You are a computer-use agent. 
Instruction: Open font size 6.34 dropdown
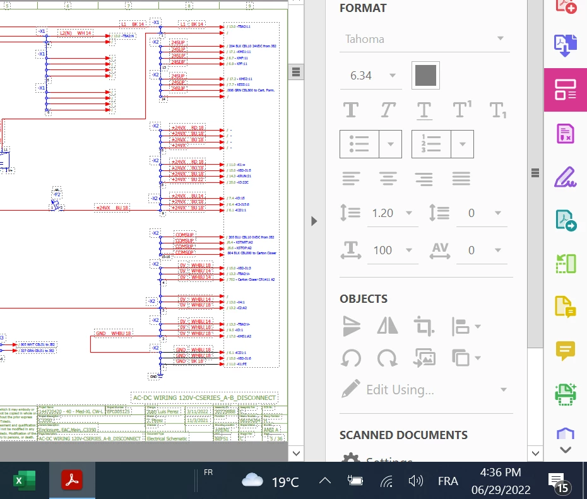click(x=393, y=76)
